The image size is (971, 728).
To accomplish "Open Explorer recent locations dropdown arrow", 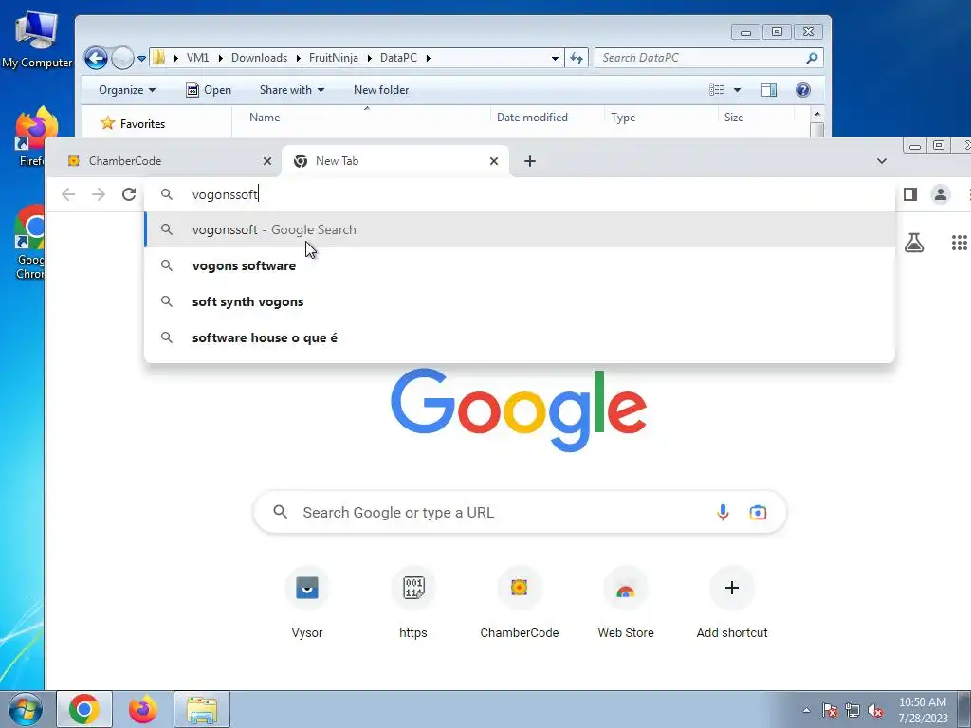I will [x=141, y=58].
